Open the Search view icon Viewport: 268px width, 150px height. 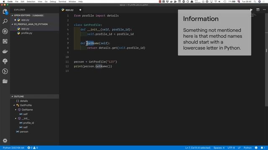pos(5,21)
